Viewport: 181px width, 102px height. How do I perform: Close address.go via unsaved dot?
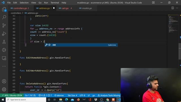pyautogui.click(x=54, y=8)
